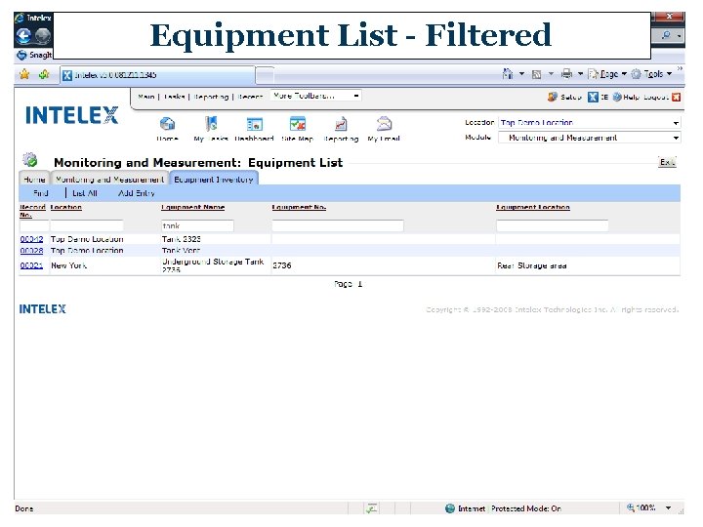The width and height of the screenshot is (703, 527).
Task: Click the printer icon
Action: pyautogui.click(x=566, y=73)
